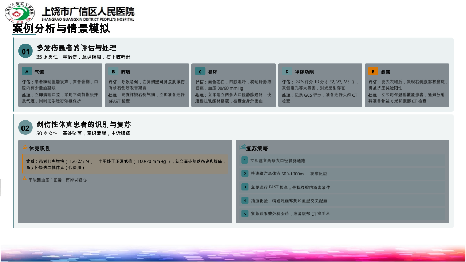Image resolution: width=466 pixels, height=262 pixels.
Task: Select the D 神经功能 badge icon
Action: coord(287,71)
